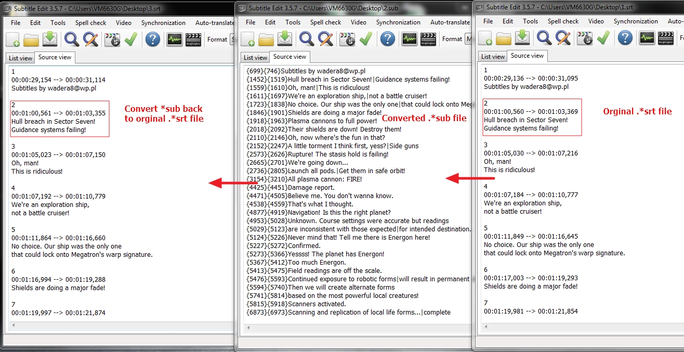This screenshot has height=352, width=684.
Task: Toggle waveform display icon in 3.srt window
Action: (x=175, y=40)
